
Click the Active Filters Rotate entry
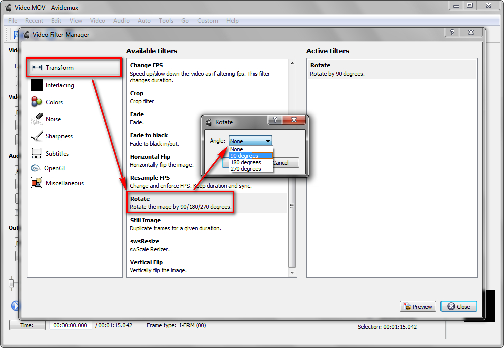click(x=392, y=69)
